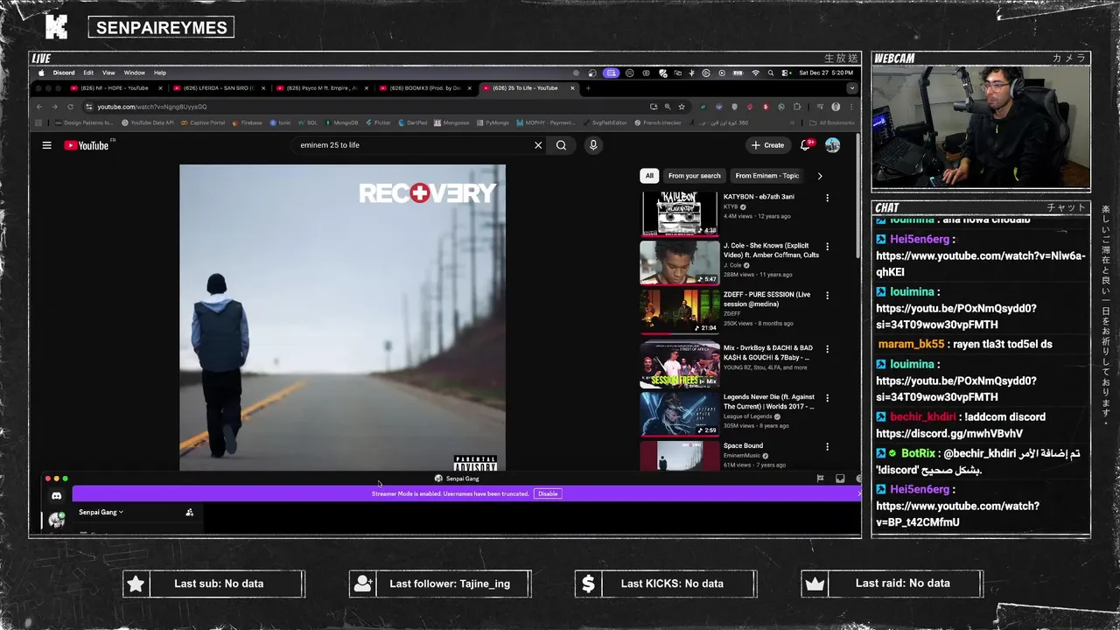Run search with the magnifier button

561,145
